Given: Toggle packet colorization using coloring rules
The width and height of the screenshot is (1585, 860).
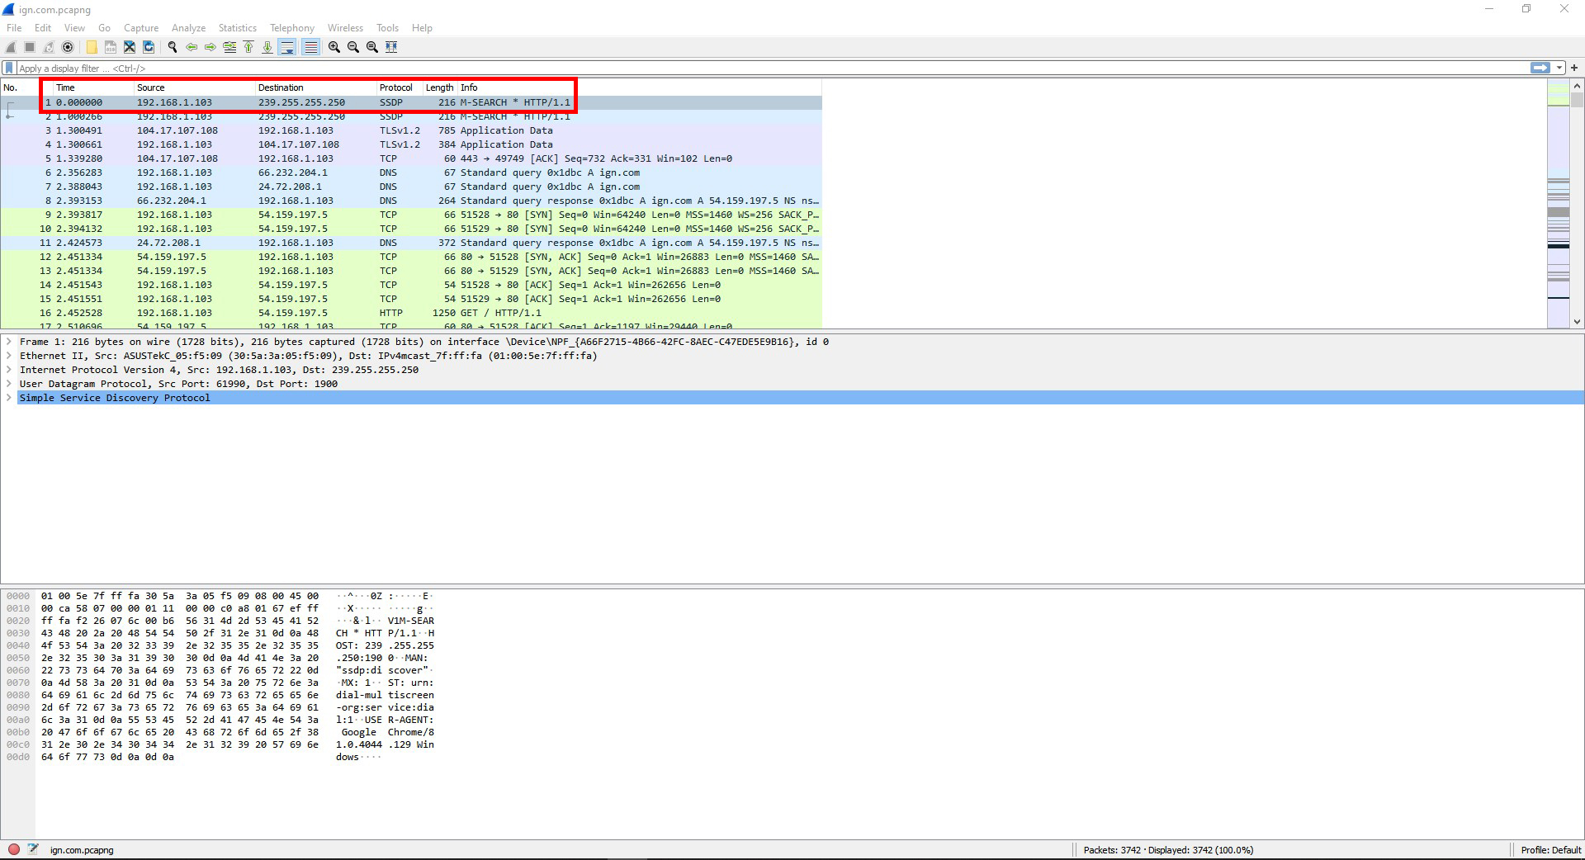Looking at the screenshot, I should [310, 47].
